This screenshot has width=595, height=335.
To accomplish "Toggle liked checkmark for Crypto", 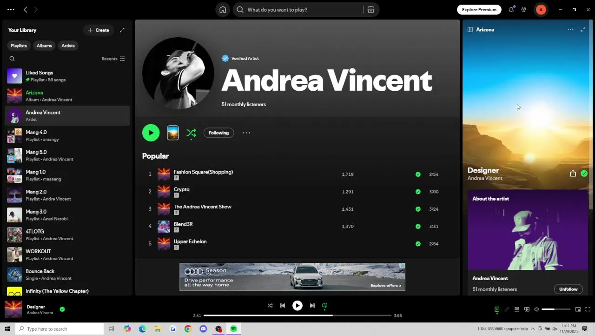I will point(418,192).
